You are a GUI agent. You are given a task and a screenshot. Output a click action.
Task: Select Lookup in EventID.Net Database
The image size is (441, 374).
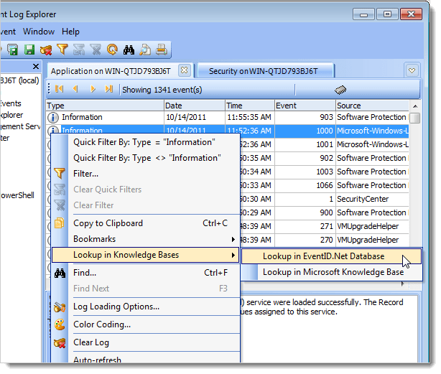coord(323,256)
